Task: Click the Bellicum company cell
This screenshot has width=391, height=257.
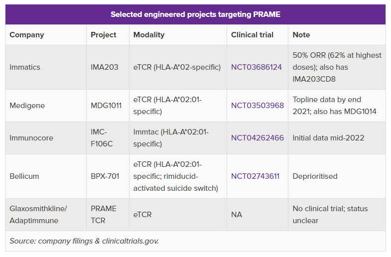Action: pos(24,176)
